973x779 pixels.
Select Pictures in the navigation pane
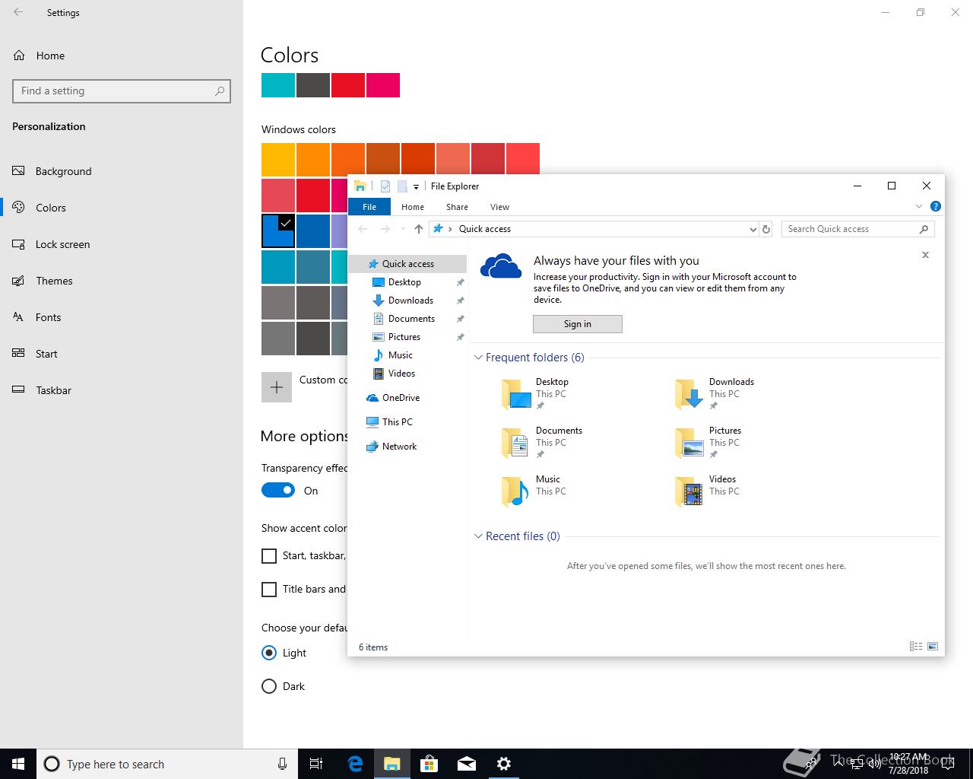pyautogui.click(x=404, y=337)
